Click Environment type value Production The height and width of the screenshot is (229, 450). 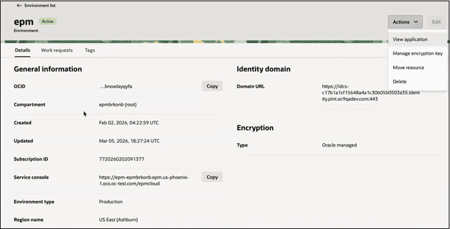coord(111,202)
